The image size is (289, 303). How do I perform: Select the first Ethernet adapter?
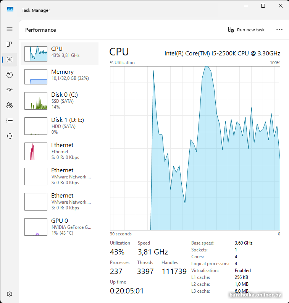click(x=60, y=151)
